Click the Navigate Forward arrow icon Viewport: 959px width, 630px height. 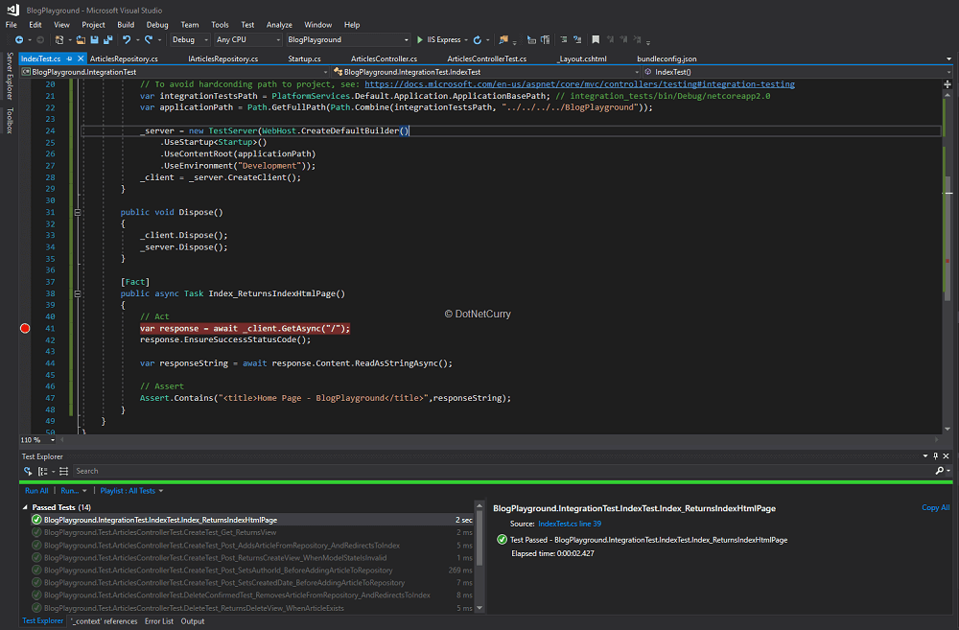[40, 39]
